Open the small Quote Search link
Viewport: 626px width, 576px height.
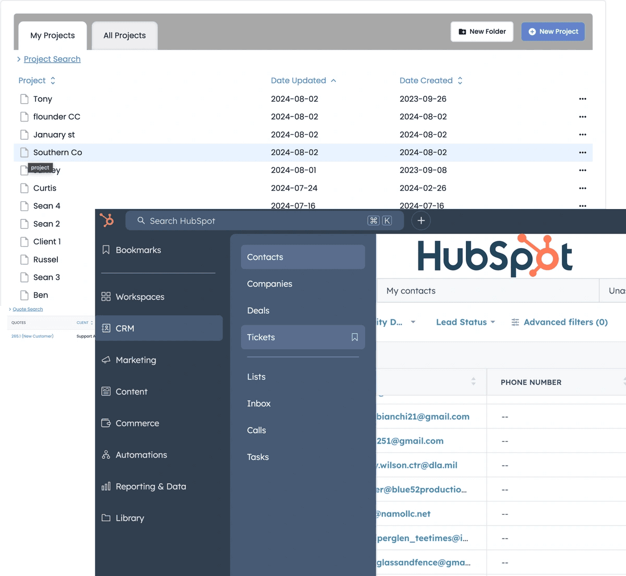28,309
